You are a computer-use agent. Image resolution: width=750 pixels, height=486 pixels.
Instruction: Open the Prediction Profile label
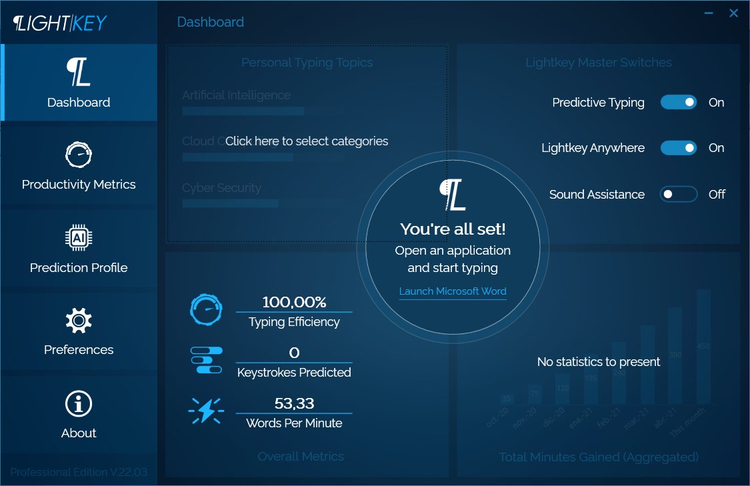(x=79, y=267)
